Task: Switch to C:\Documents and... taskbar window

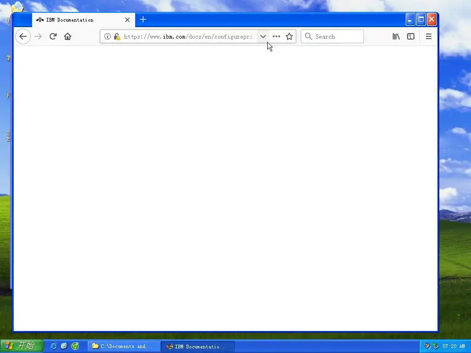Action: [x=124, y=346]
